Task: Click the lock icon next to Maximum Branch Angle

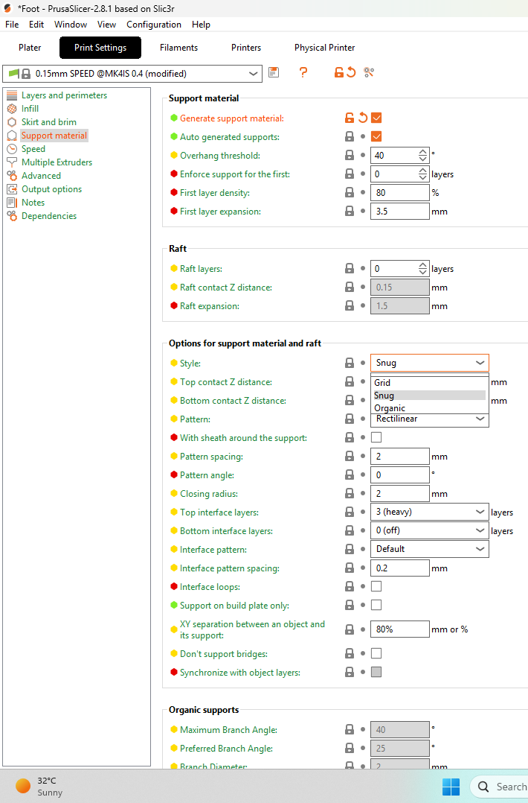Action: (350, 730)
